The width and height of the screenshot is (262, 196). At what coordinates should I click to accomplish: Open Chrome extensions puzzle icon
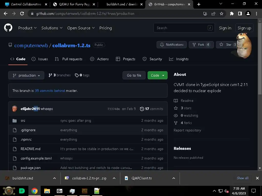coord(232,14)
